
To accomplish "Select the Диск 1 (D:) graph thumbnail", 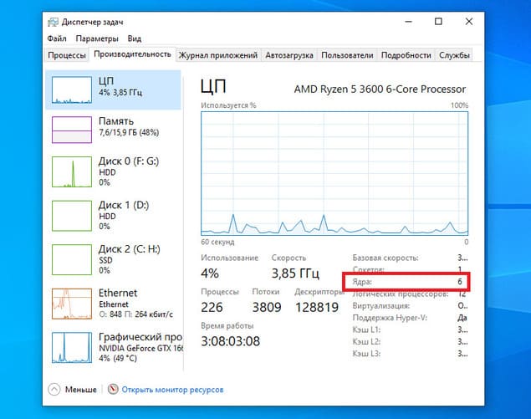I will point(72,216).
